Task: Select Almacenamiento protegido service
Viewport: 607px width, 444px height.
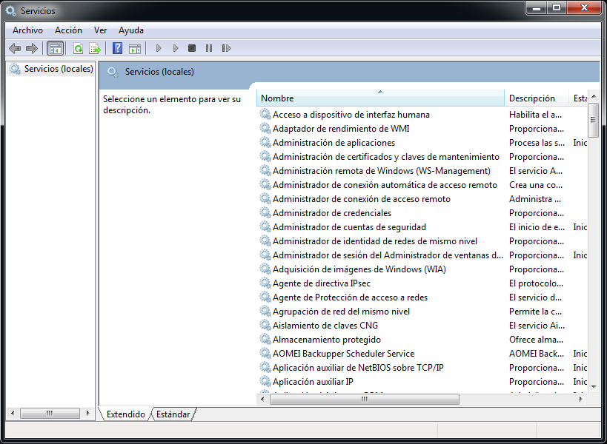Action: pos(327,340)
